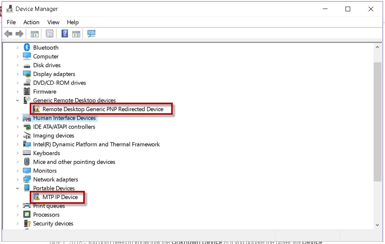The width and height of the screenshot is (385, 244).
Task: Click the Keyboards icon
Action: [x=27, y=153]
